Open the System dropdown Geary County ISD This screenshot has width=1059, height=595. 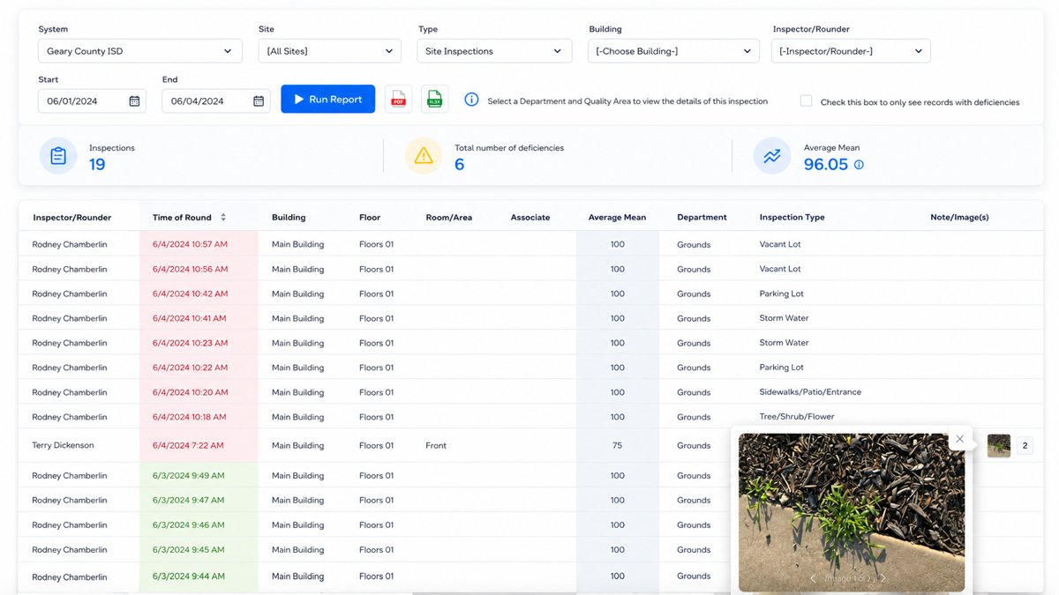[140, 51]
